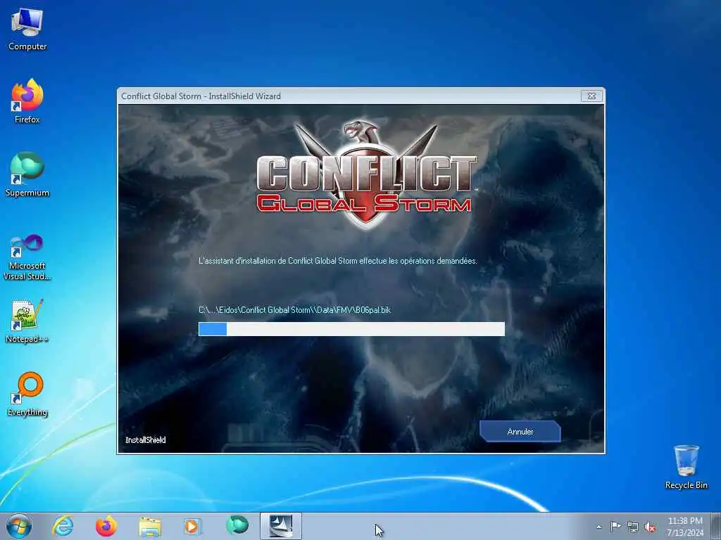721x540 pixels.
Task: Select the Microsoft Visual Studio shortcut
Action: pyautogui.click(x=27, y=257)
